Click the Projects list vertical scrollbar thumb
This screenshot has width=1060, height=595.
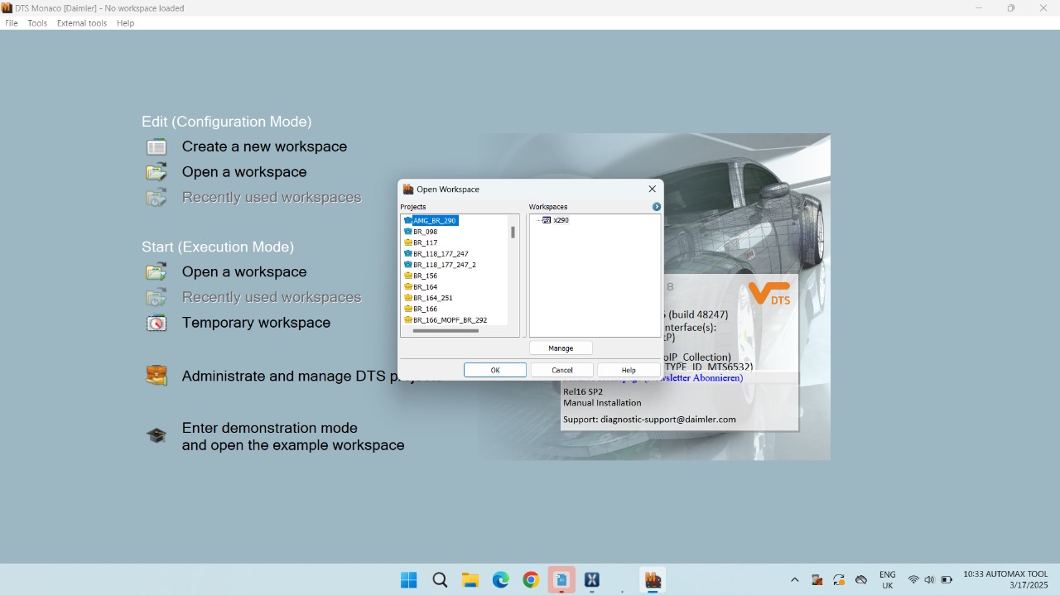coord(513,232)
